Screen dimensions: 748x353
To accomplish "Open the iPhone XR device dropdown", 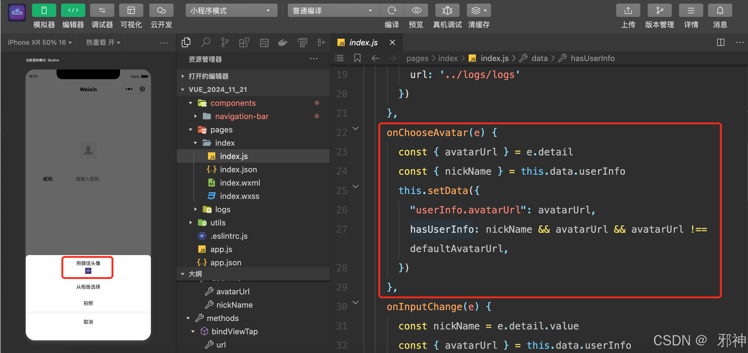I will [40, 42].
